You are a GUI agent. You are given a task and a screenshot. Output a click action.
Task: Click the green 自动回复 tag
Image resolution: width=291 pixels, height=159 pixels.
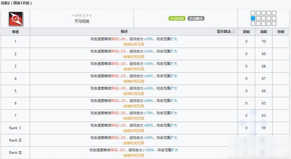click(177, 18)
